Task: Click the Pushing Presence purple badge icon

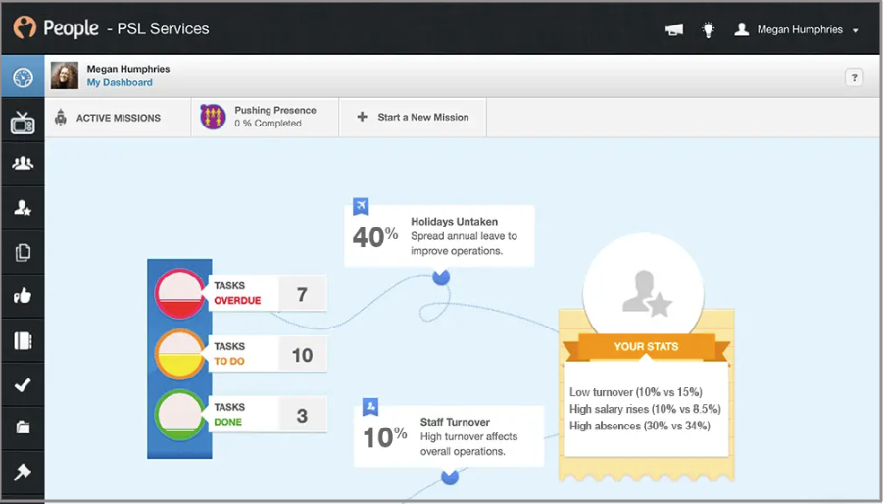Action: coord(213,117)
